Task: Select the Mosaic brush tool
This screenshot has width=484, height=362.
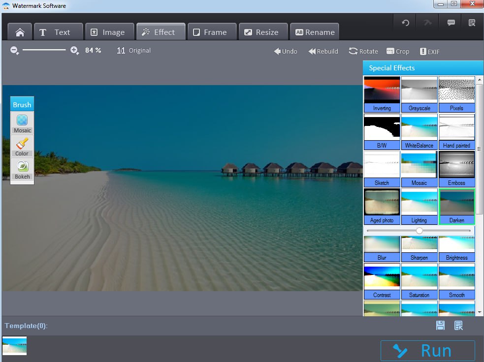Action: coord(22,122)
